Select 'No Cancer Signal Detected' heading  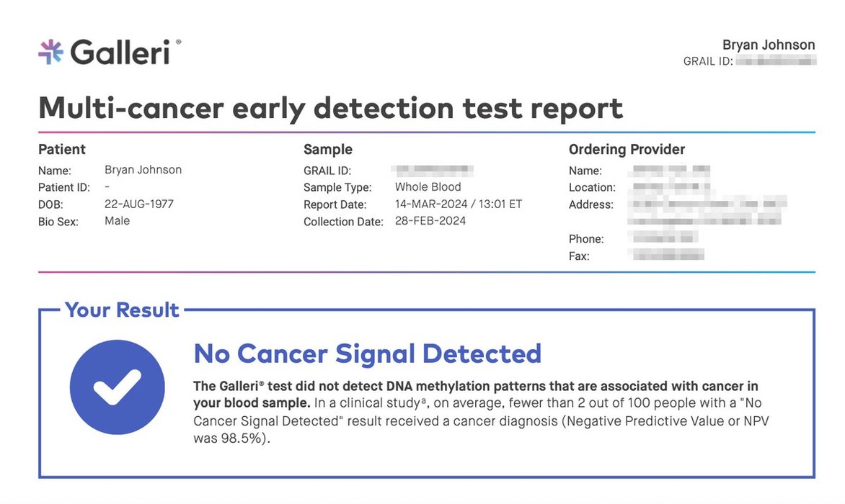367,354
